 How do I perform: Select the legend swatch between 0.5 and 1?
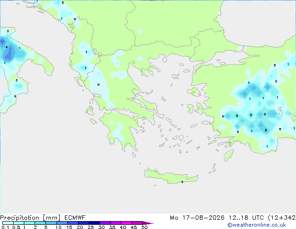point(19,223)
